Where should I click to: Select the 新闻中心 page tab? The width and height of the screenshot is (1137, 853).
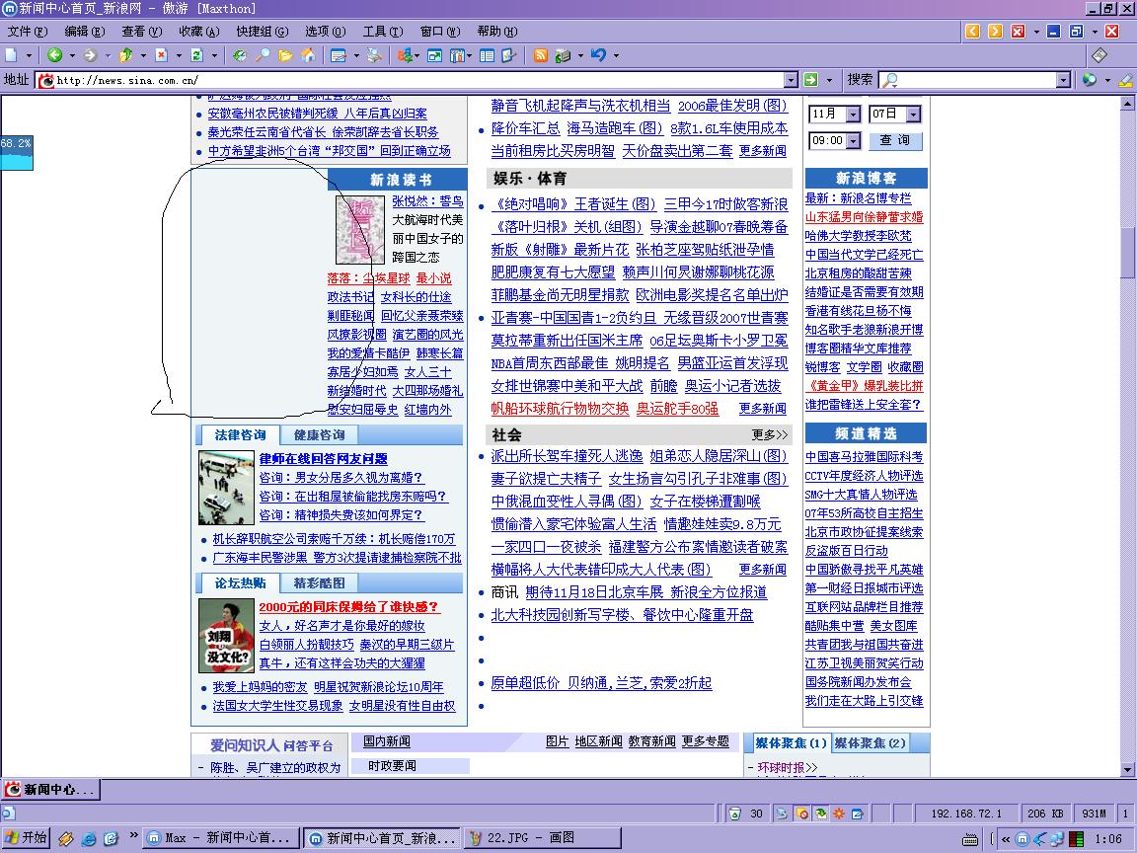pyautogui.click(x=50, y=789)
